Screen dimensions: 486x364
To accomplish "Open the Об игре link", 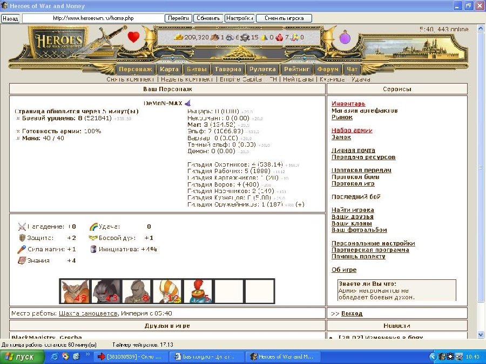I will 344,270.
